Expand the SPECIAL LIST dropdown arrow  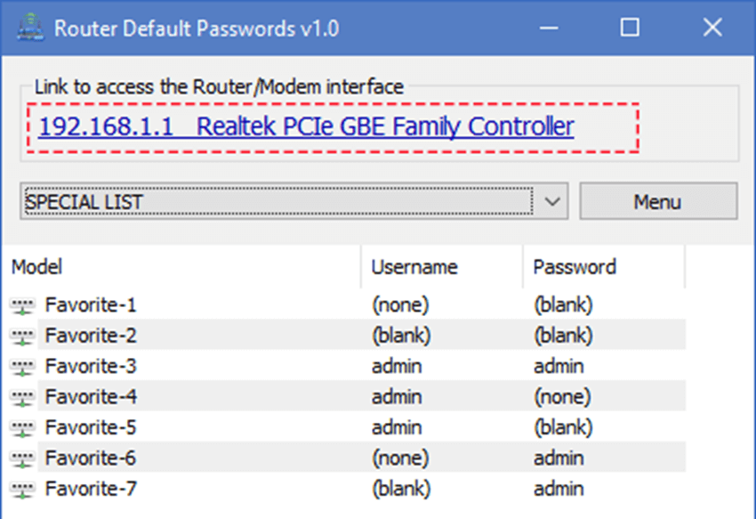pos(552,201)
